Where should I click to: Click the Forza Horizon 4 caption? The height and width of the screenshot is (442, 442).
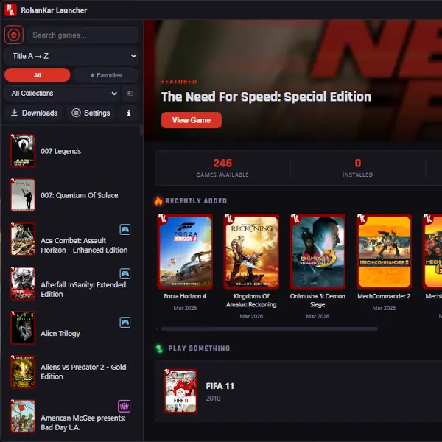(x=185, y=296)
